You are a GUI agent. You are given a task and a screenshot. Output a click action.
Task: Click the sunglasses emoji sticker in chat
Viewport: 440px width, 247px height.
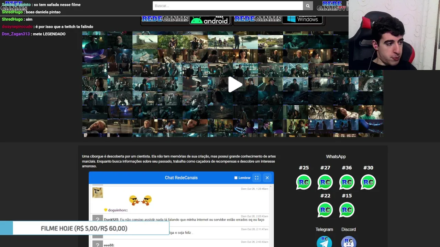click(140, 200)
